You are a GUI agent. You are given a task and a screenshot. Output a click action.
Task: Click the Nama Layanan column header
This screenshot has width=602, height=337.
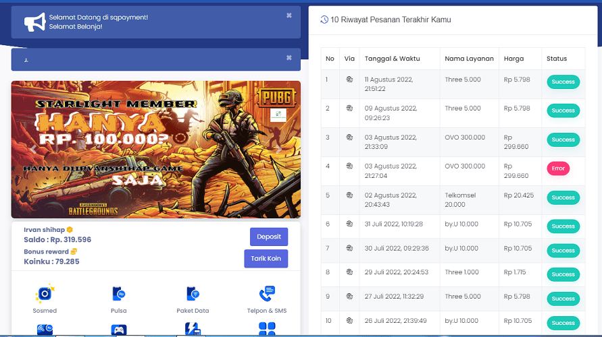click(x=469, y=59)
